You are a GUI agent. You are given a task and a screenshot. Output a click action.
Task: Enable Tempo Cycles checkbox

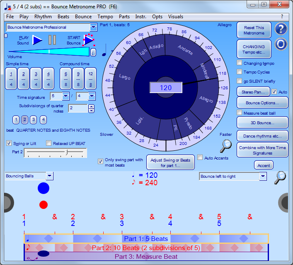point(240,72)
